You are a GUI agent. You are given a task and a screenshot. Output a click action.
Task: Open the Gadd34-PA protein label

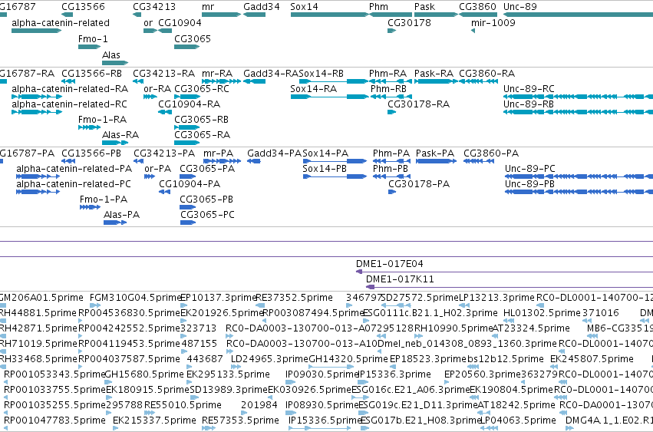tap(274, 153)
